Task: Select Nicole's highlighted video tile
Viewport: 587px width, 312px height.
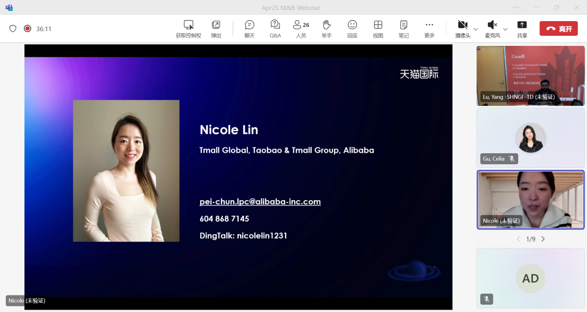Action: click(531, 200)
